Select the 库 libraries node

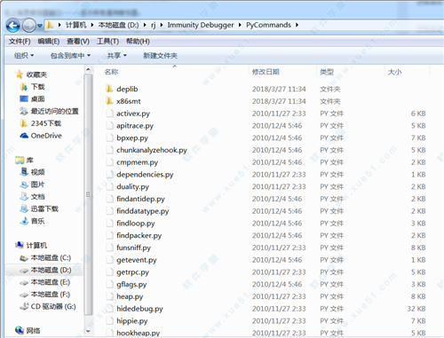[25, 161]
